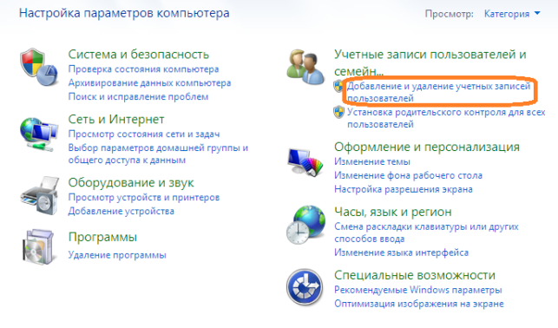The image size is (558, 328).
Task: Click the Настройка параметров компьютера heading
Action: pyautogui.click(x=124, y=13)
